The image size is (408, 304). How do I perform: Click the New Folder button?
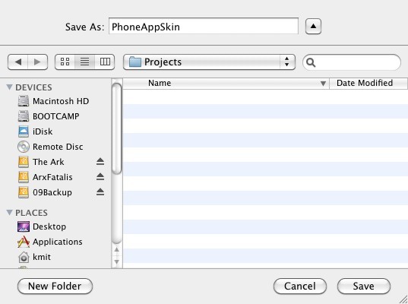(55, 286)
